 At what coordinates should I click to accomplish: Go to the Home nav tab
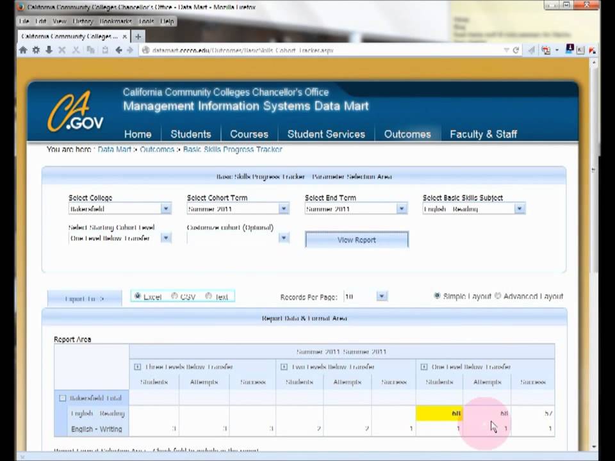coord(138,134)
